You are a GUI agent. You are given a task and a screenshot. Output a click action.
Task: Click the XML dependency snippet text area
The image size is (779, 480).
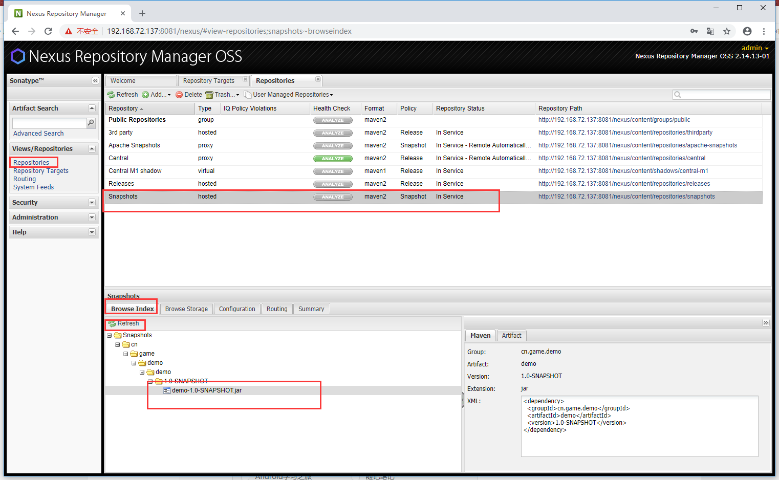point(639,426)
